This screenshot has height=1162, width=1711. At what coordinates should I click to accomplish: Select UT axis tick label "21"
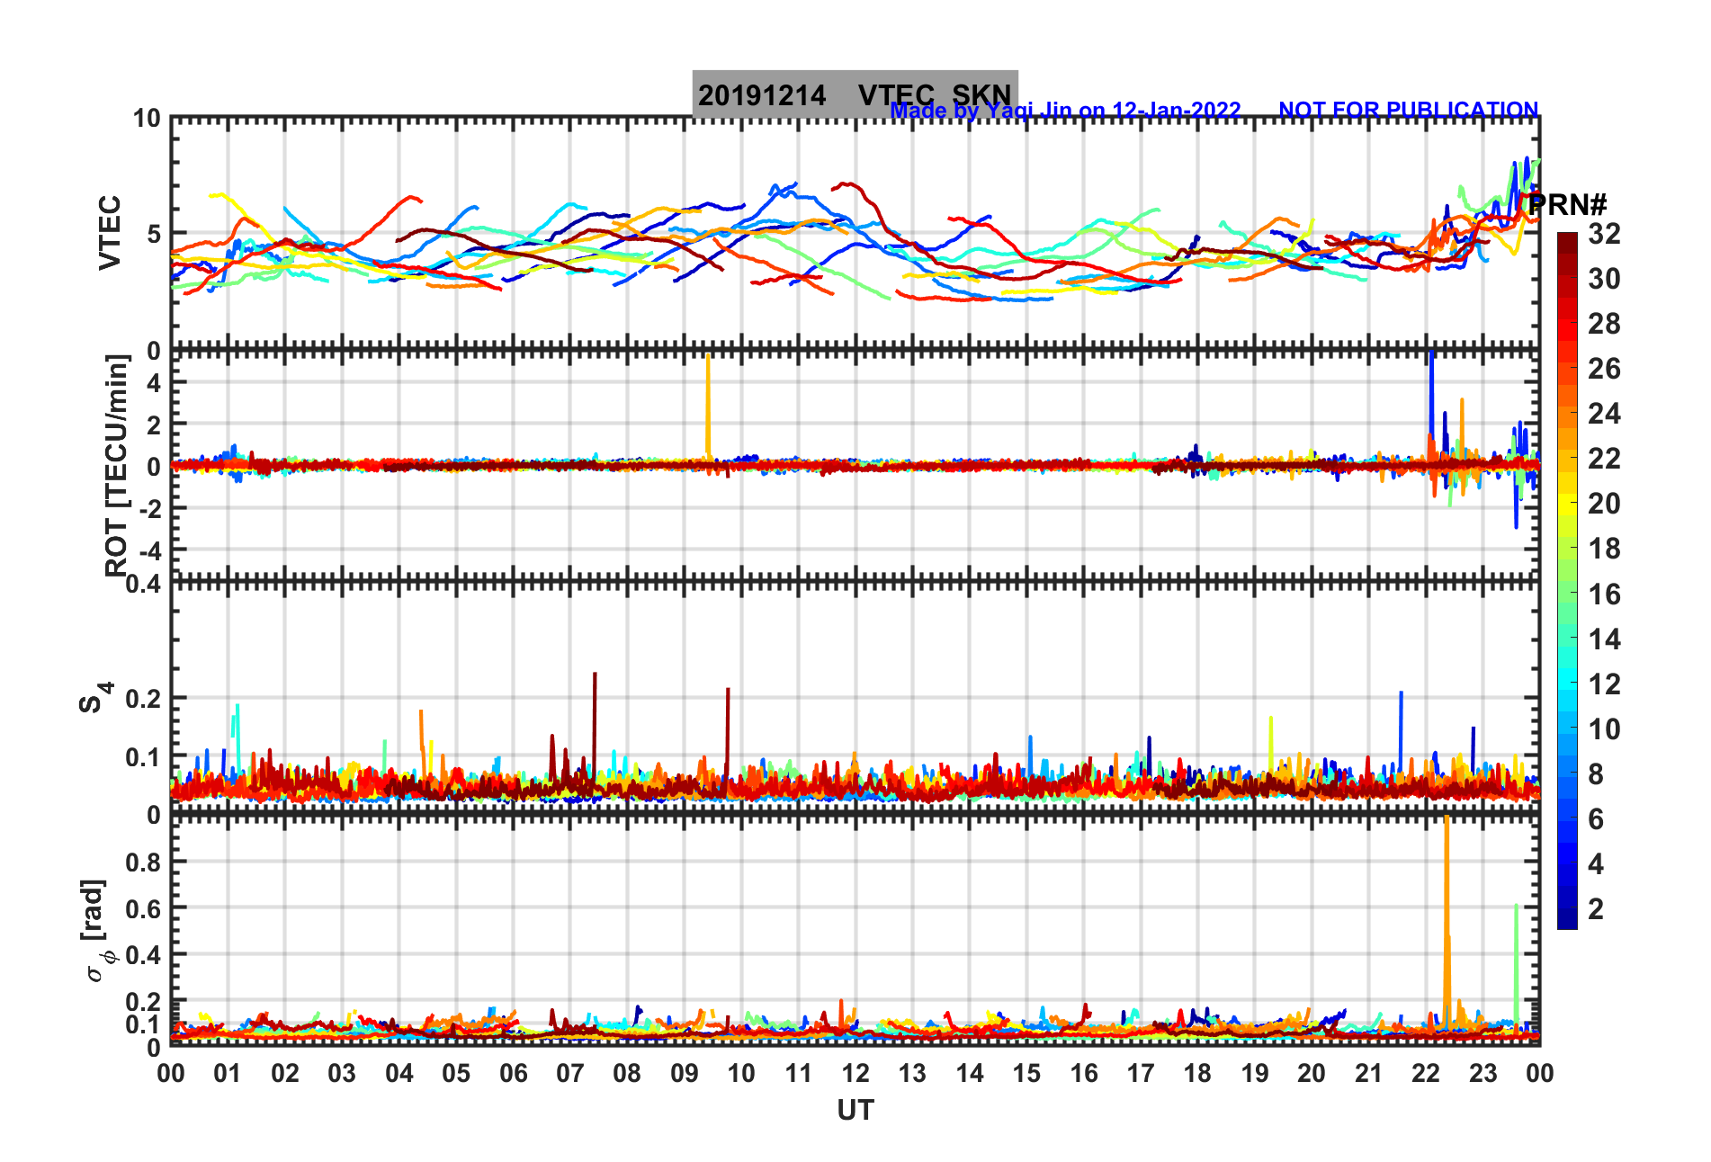(x=1368, y=1073)
